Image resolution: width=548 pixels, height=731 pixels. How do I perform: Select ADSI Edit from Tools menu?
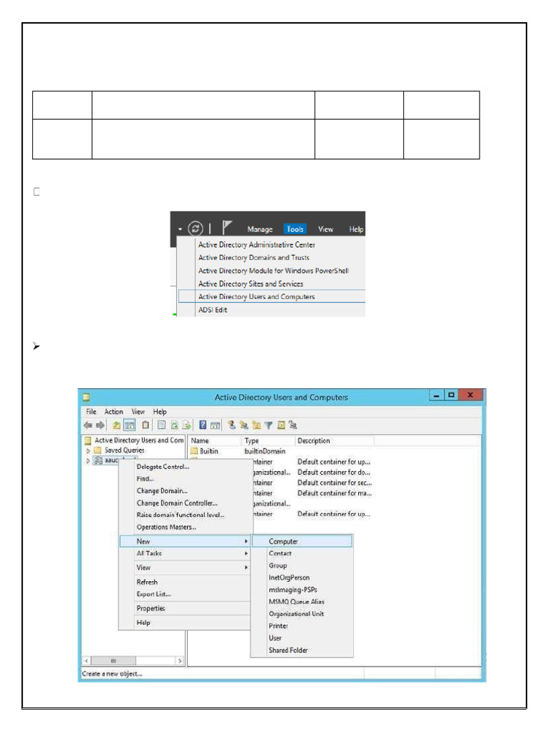click(x=213, y=310)
